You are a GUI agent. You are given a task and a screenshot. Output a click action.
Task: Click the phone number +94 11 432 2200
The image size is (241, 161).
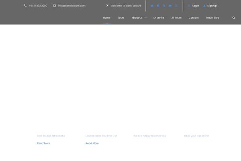click(x=38, y=6)
